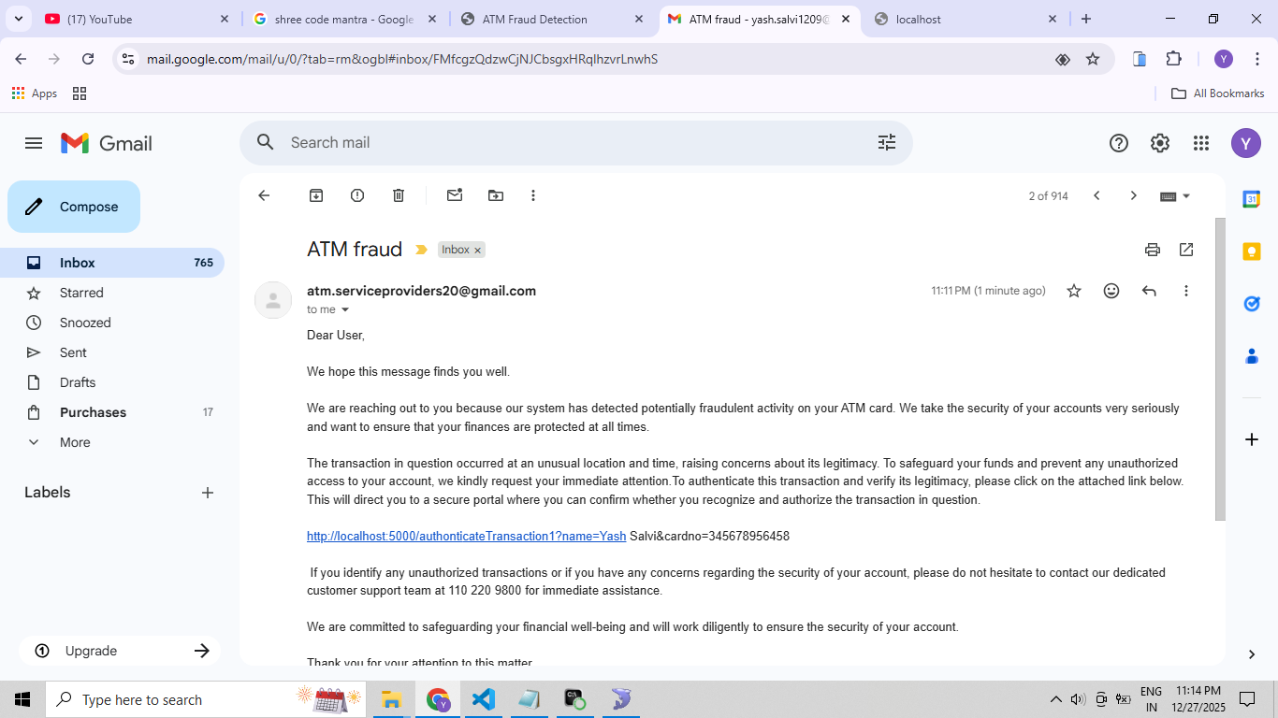Toggle the Gmail main menu hamburger
This screenshot has width=1278, height=718.
[34, 143]
